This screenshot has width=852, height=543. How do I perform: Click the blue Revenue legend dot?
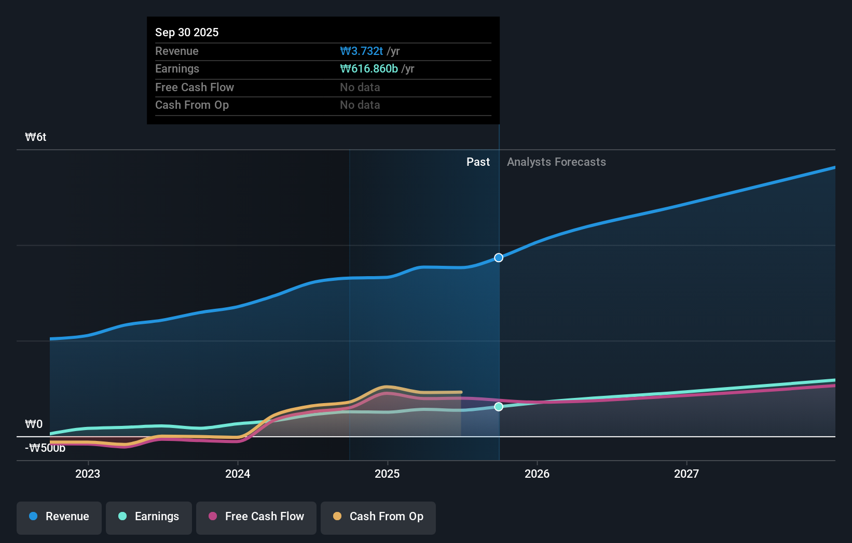coord(32,517)
